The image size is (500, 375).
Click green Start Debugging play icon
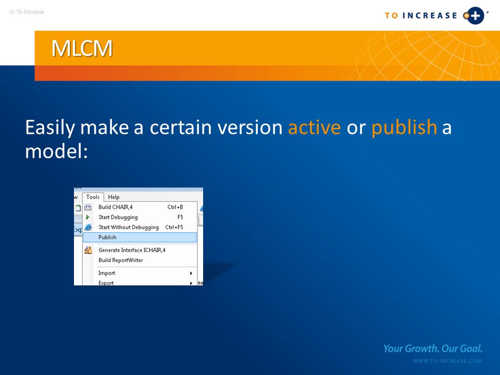coord(87,217)
